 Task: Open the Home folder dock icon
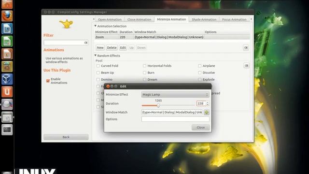7,4
